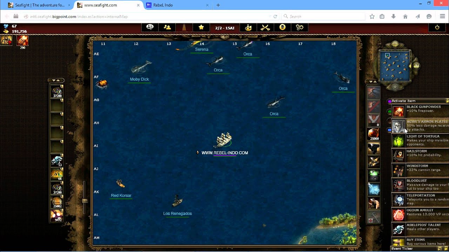The width and height of the screenshot is (449, 252).
Task: Select quickbar slot 1 ammo labeled 37288
Action: coord(57,91)
